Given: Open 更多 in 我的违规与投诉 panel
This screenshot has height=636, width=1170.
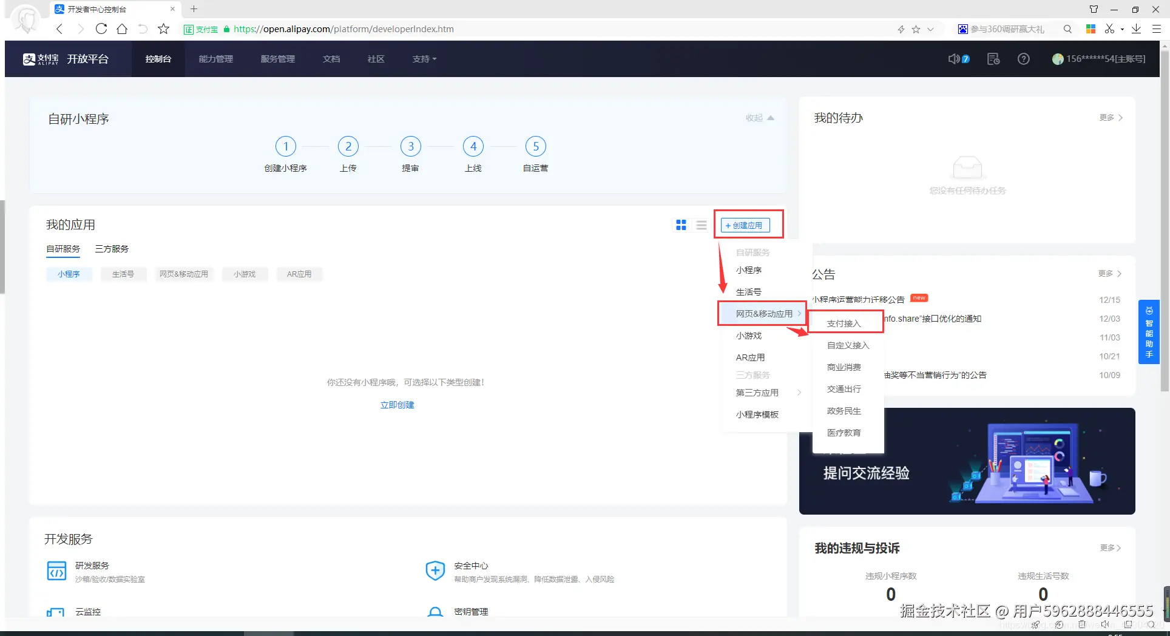Looking at the screenshot, I should tap(1110, 548).
